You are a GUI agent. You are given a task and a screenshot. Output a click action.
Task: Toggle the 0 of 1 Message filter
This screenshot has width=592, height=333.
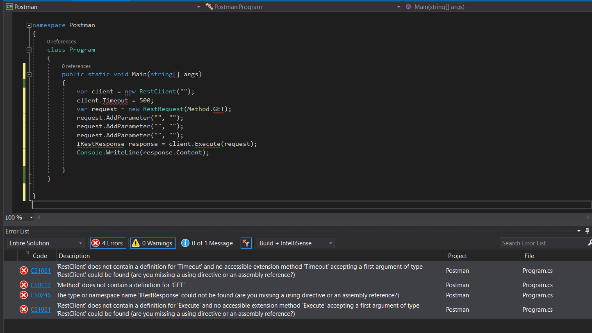[x=207, y=243]
